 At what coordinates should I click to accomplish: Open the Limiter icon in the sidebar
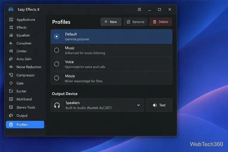click(11, 51)
